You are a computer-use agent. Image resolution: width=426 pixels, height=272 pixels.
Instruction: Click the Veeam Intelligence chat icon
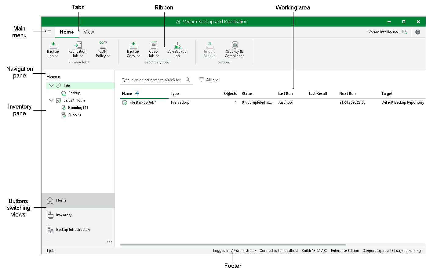pos(405,32)
